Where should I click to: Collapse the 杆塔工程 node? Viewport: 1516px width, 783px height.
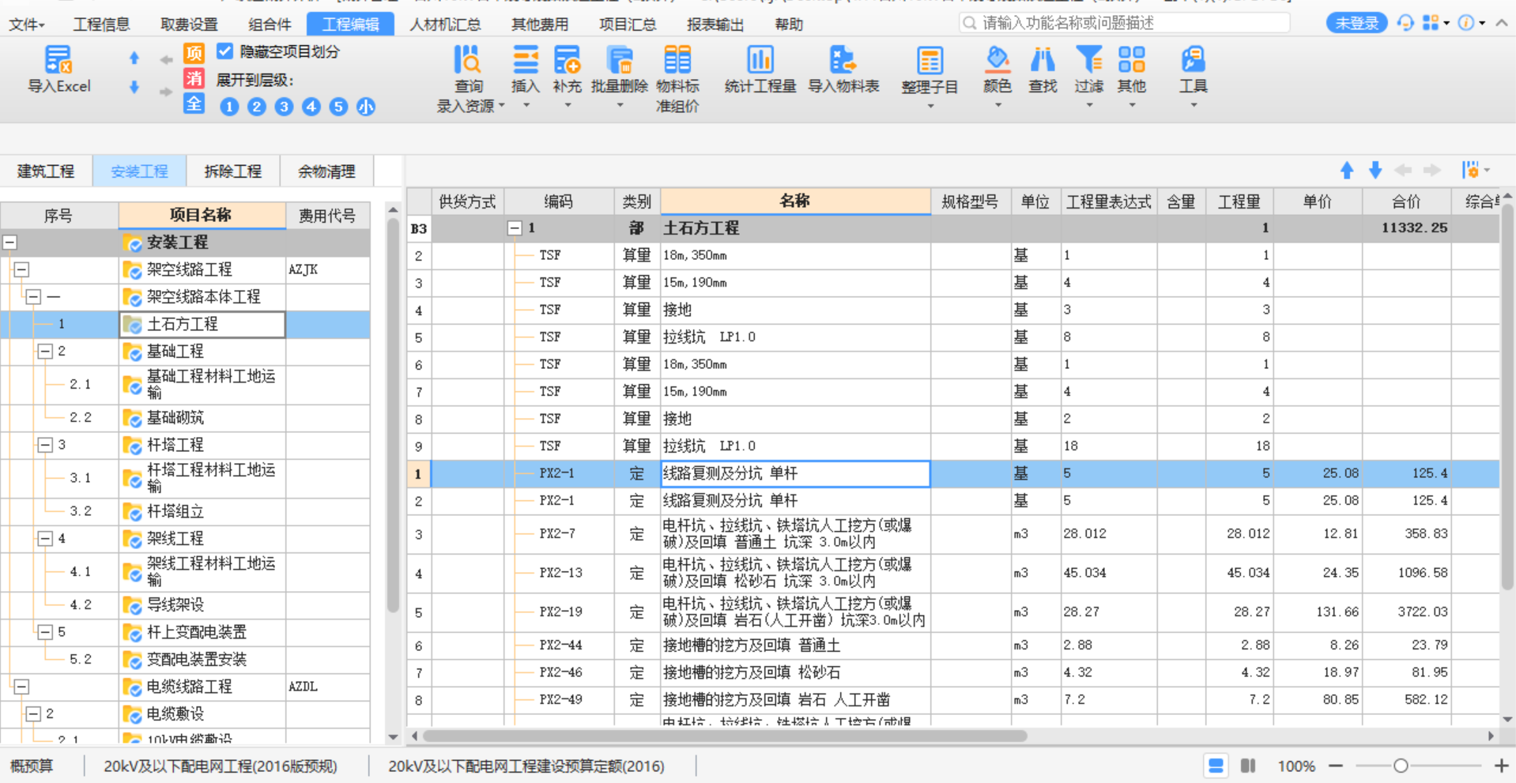coord(45,445)
